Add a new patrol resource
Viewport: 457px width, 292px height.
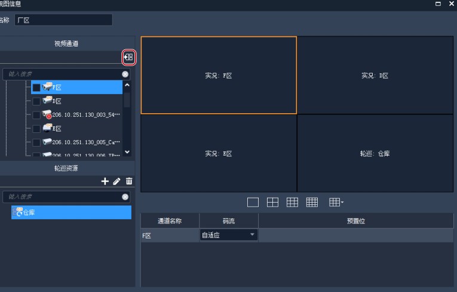[105, 181]
